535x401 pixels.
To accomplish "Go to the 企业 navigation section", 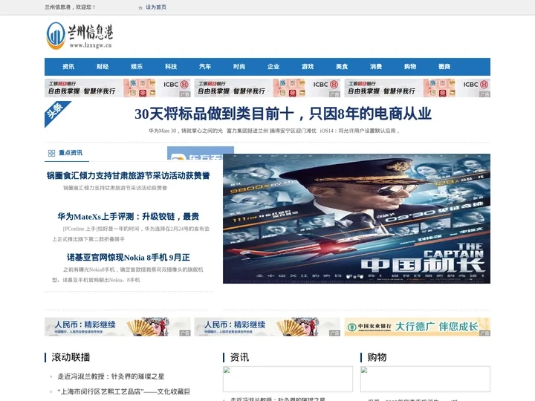I will (x=273, y=67).
